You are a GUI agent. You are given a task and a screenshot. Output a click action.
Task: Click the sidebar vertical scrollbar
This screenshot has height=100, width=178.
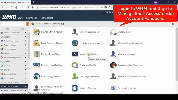[29, 46]
